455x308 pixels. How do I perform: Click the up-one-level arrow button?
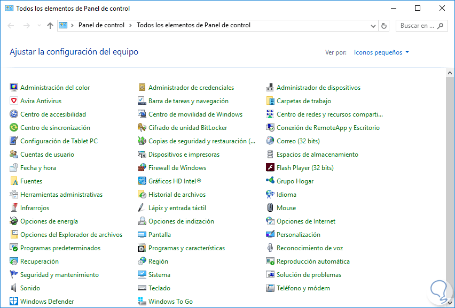point(50,26)
